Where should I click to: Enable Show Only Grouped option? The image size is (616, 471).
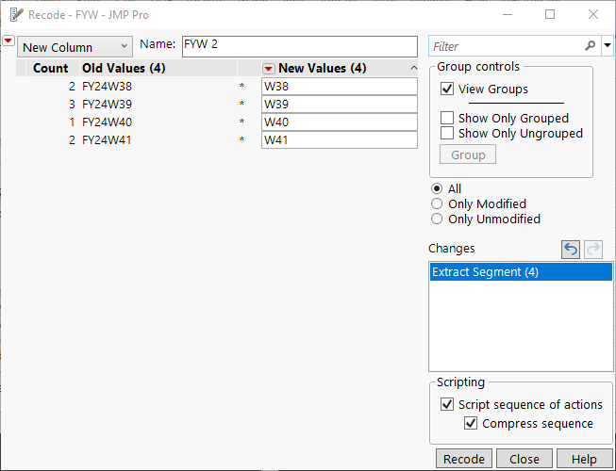pos(447,119)
